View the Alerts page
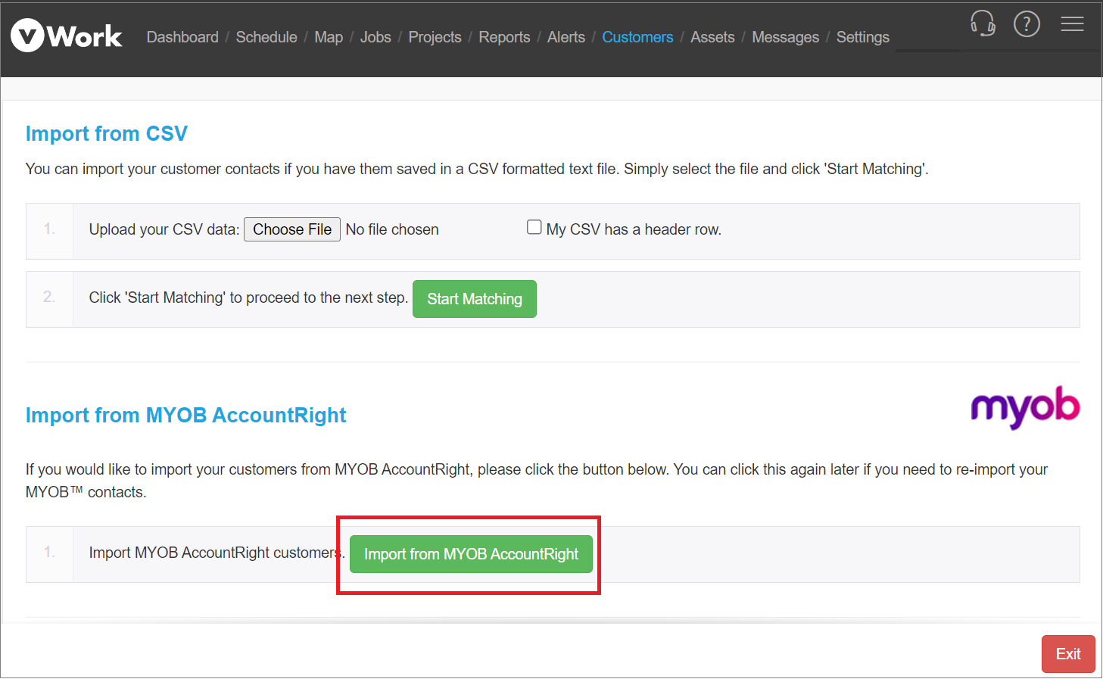This screenshot has width=1103, height=679. pos(566,37)
